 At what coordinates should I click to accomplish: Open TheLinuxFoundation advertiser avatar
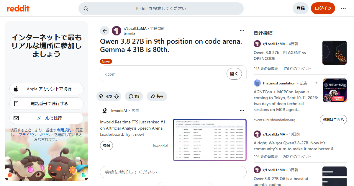257,83
